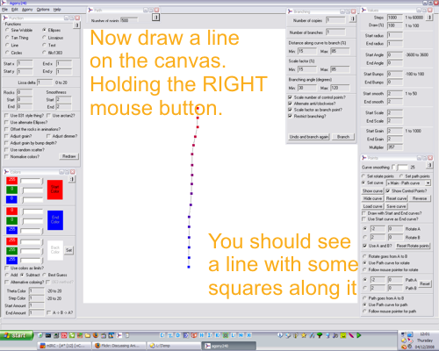This screenshot has width=439, height=351.
Task: Click the agony240 taskbar button
Action: tap(229, 346)
